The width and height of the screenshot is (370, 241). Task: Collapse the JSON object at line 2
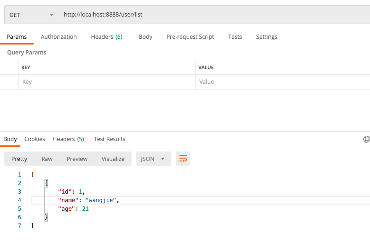[x=46, y=183]
